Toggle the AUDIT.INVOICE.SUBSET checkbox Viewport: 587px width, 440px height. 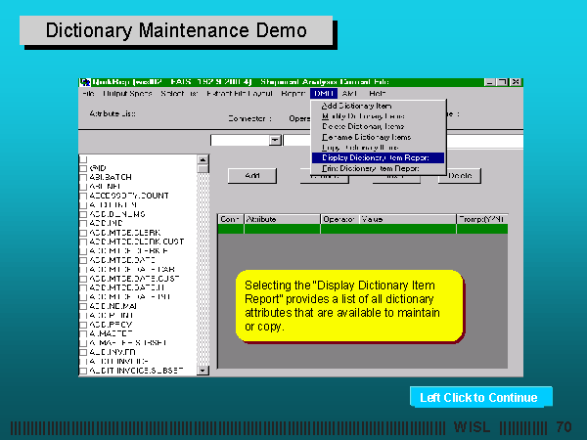83,371
